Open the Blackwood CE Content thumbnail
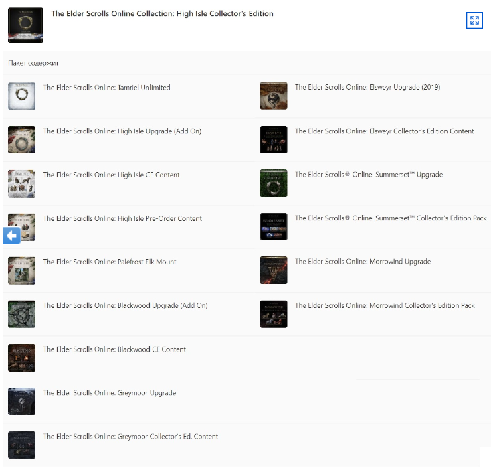497x468 pixels. point(21,358)
